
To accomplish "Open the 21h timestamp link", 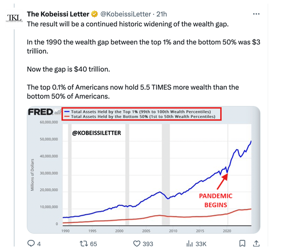I will (x=162, y=14).
